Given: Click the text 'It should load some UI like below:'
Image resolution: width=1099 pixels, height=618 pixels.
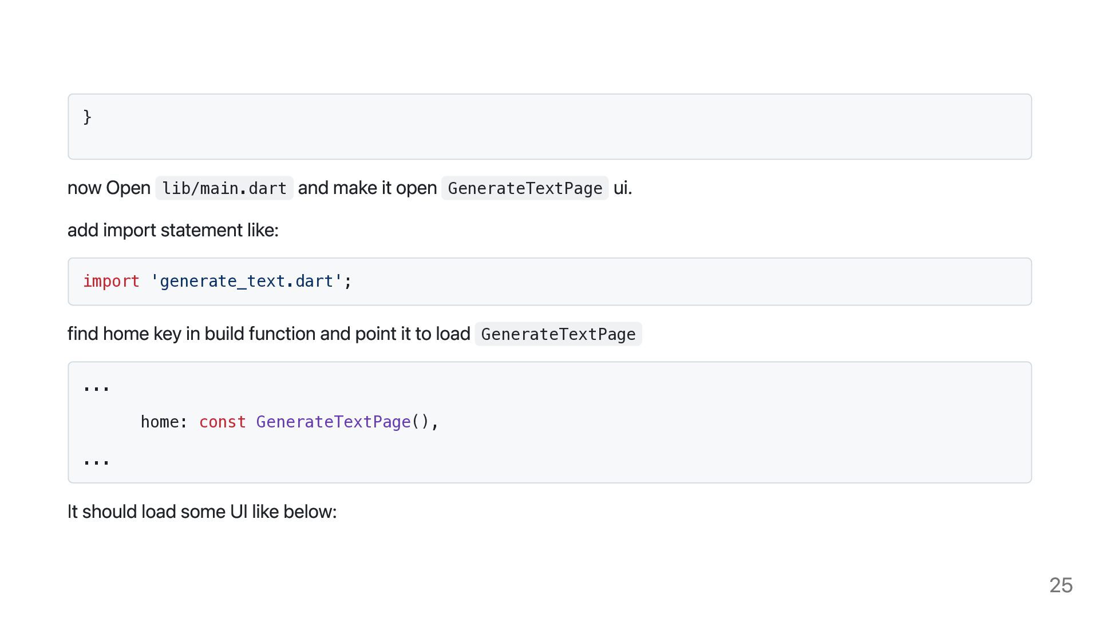Looking at the screenshot, I should tap(202, 512).
